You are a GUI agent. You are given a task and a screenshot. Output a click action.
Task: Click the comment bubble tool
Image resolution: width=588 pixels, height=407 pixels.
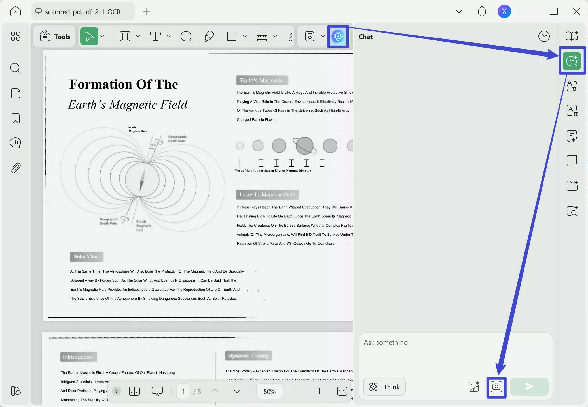click(186, 37)
